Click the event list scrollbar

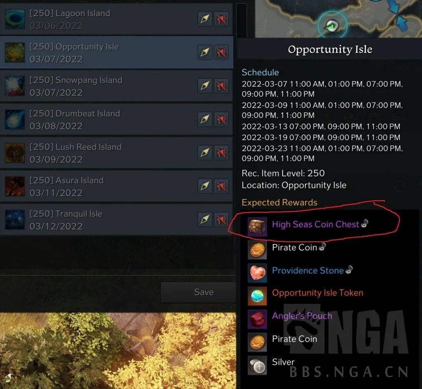click(x=241, y=20)
